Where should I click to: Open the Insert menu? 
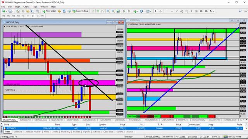(18, 7)
